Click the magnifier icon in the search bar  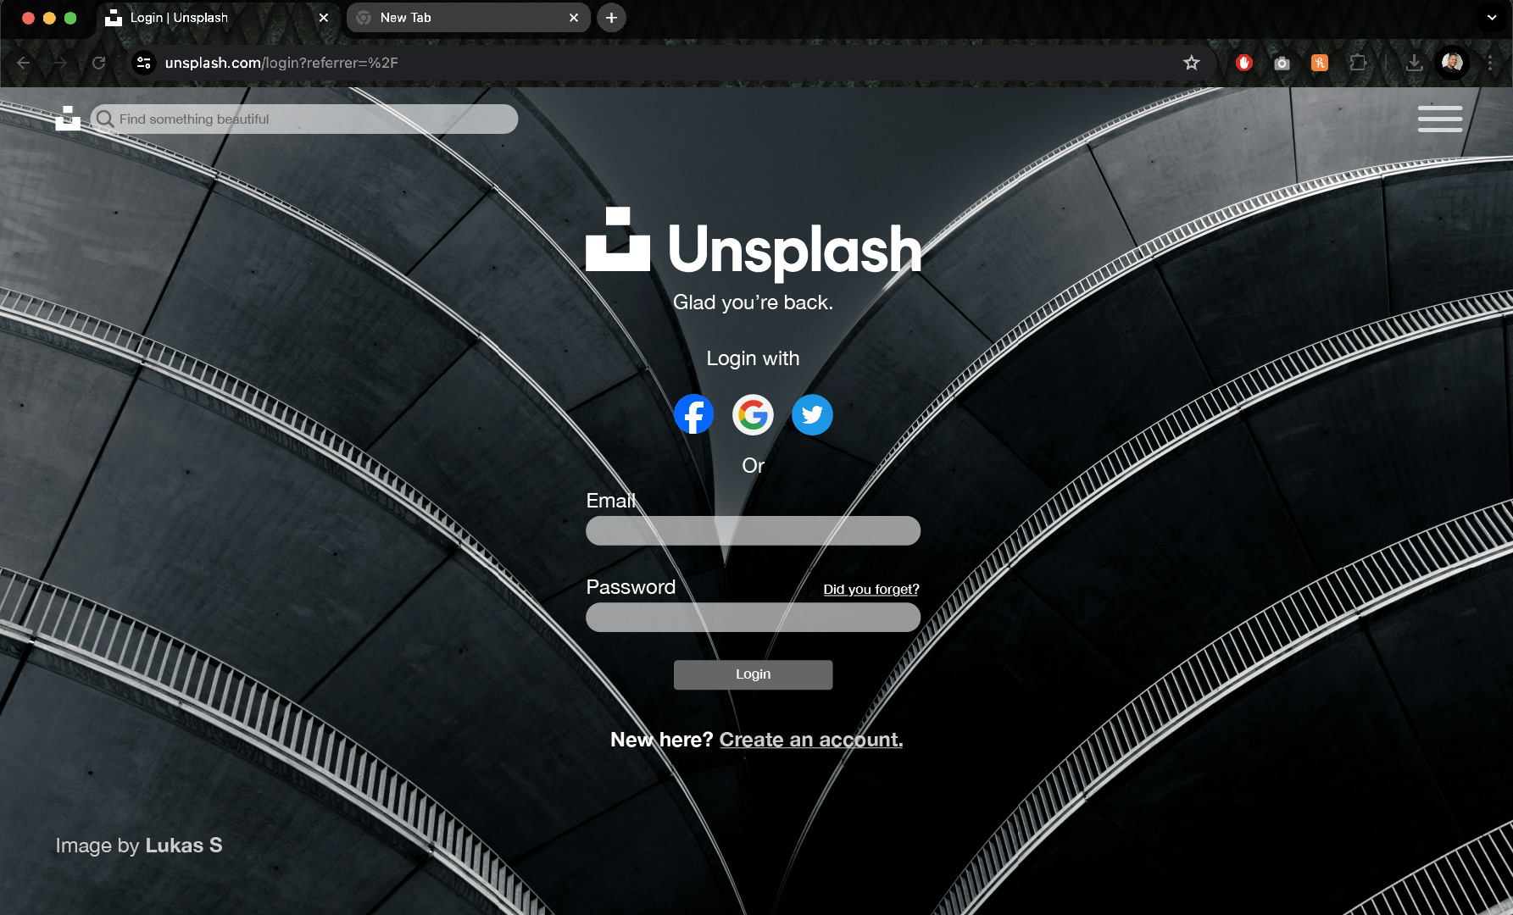click(x=105, y=119)
